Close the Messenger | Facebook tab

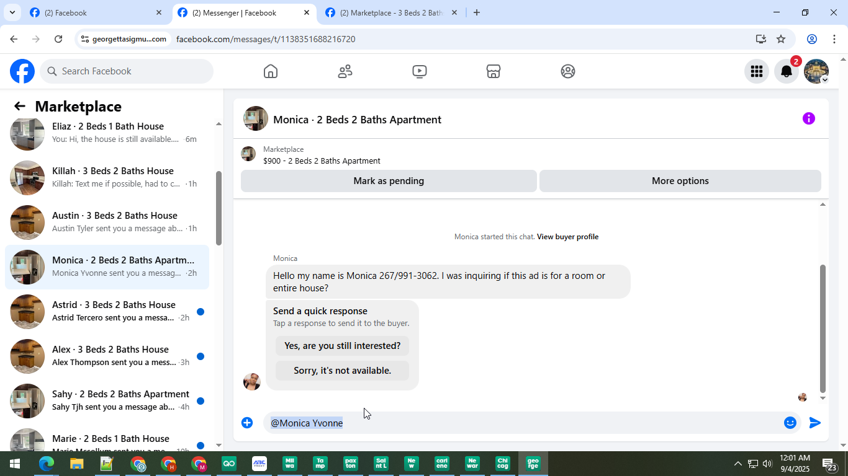point(307,12)
